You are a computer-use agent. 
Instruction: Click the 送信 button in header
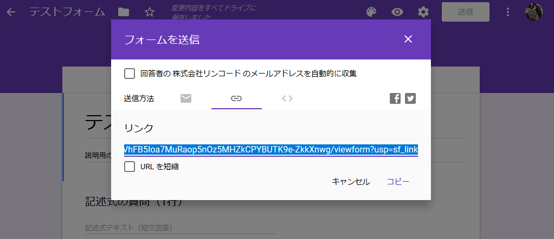tap(466, 12)
